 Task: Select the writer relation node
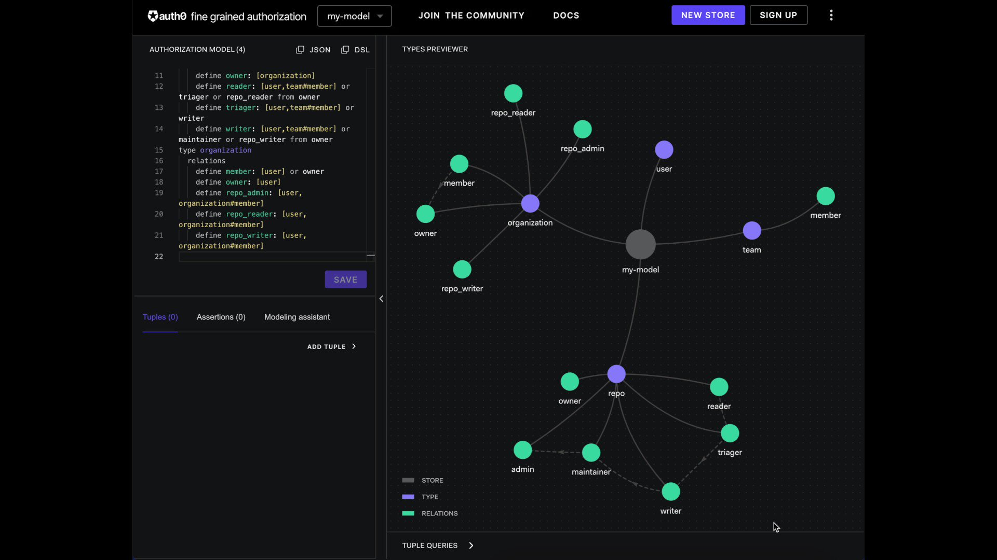click(670, 492)
